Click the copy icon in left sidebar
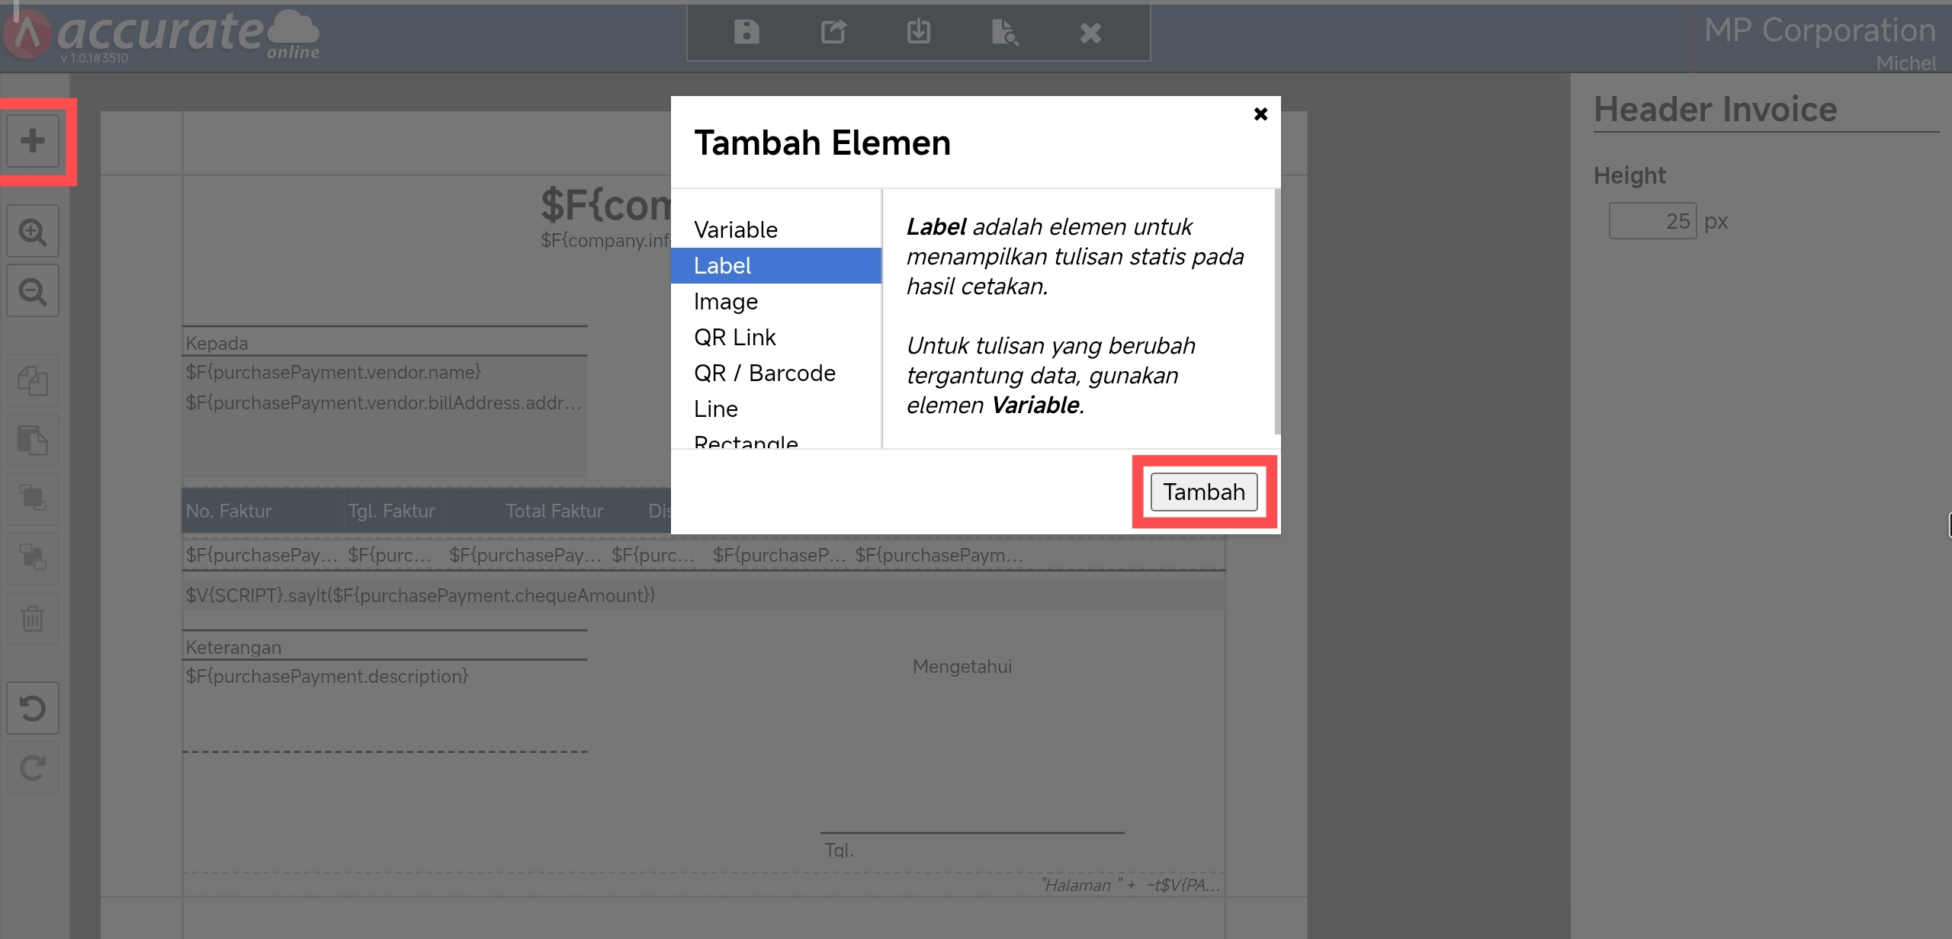Viewport: 1952px width, 939px height. coord(33,380)
